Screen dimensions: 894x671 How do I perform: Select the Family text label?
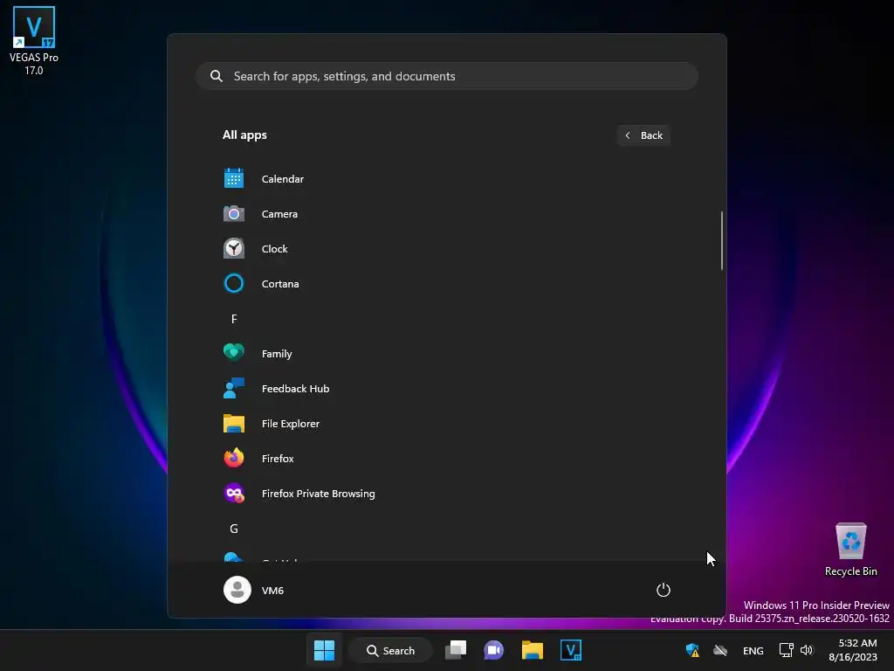tap(277, 354)
